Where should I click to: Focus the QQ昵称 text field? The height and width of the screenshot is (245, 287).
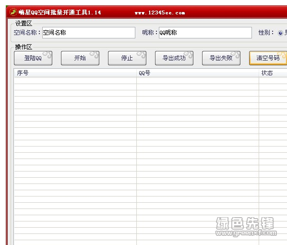[205, 33]
